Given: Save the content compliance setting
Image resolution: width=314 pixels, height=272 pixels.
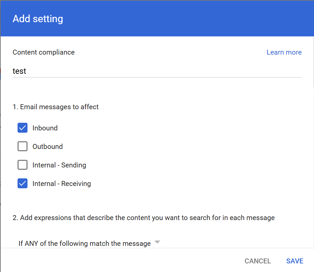Looking at the screenshot, I should tap(295, 261).
